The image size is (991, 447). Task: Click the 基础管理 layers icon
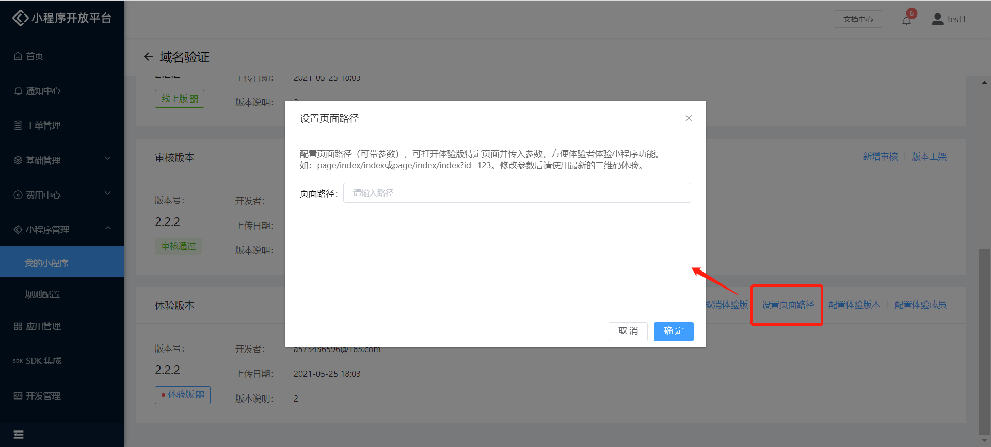click(x=18, y=161)
